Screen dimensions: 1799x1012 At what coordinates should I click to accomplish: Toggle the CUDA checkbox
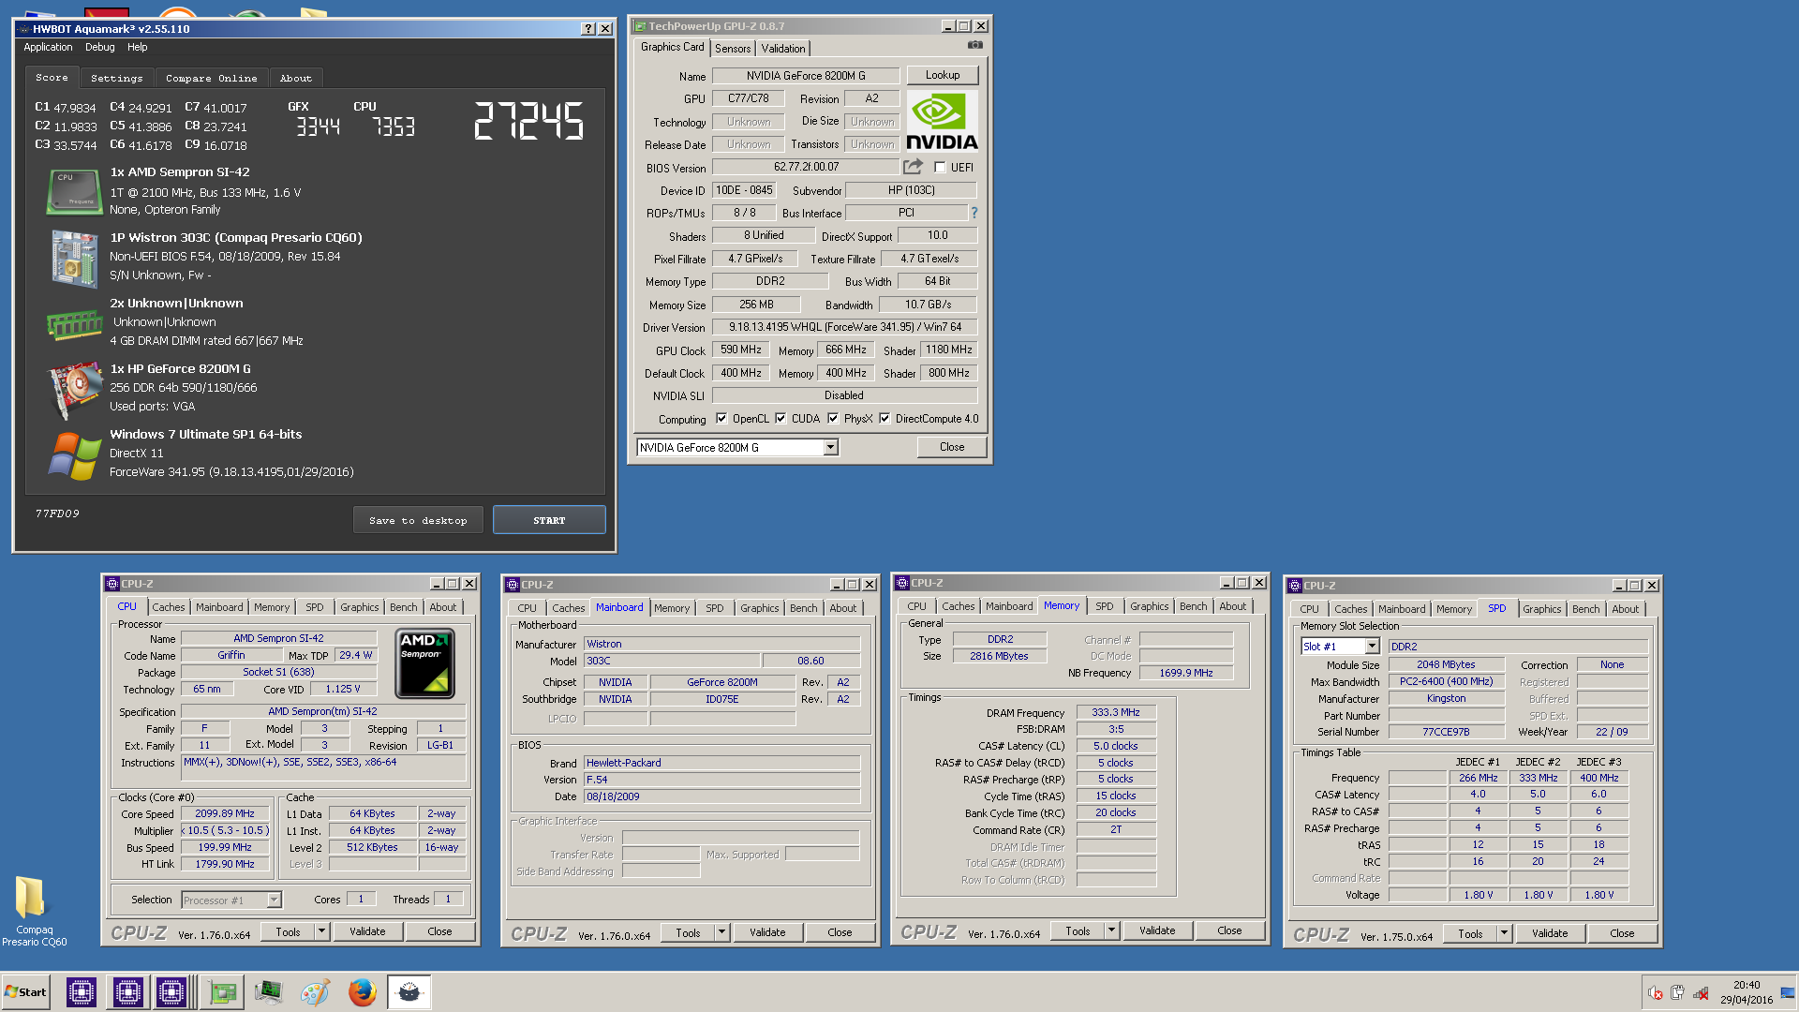coord(781,419)
